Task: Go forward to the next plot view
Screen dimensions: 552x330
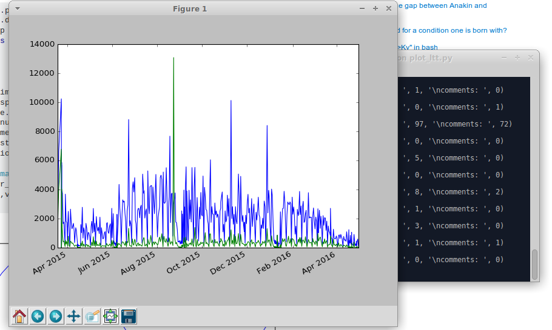Action: click(56, 316)
